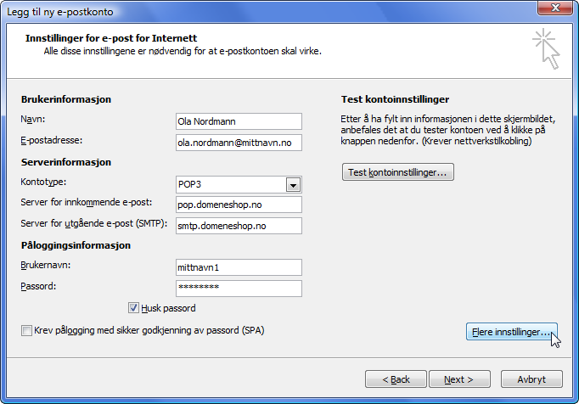Click the Brukerinformasjon section heading
This screenshot has width=579, height=404.
(66, 99)
